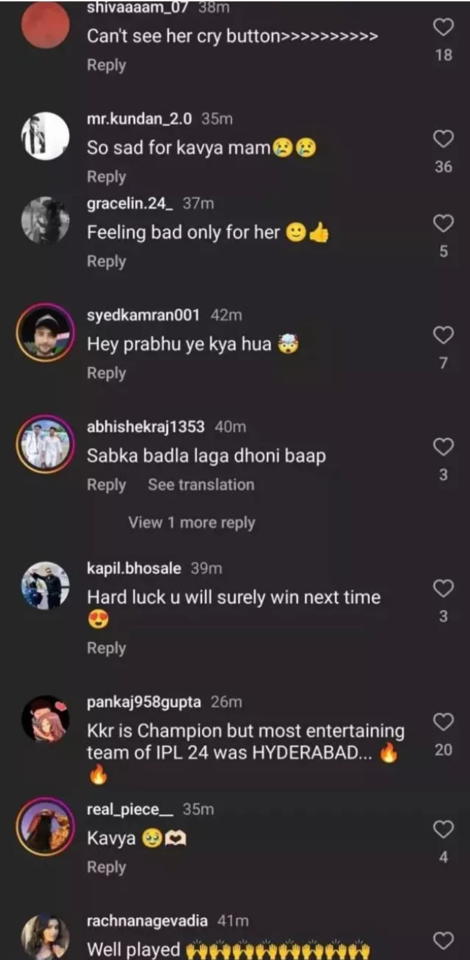Open abhishekraj1353's story avatar
Viewport: 470px width, 960px height.
[45, 444]
